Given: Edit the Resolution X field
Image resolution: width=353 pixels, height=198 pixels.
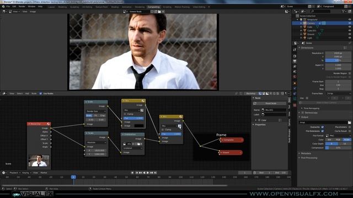Looking at the screenshot, I should tap(338, 53).
